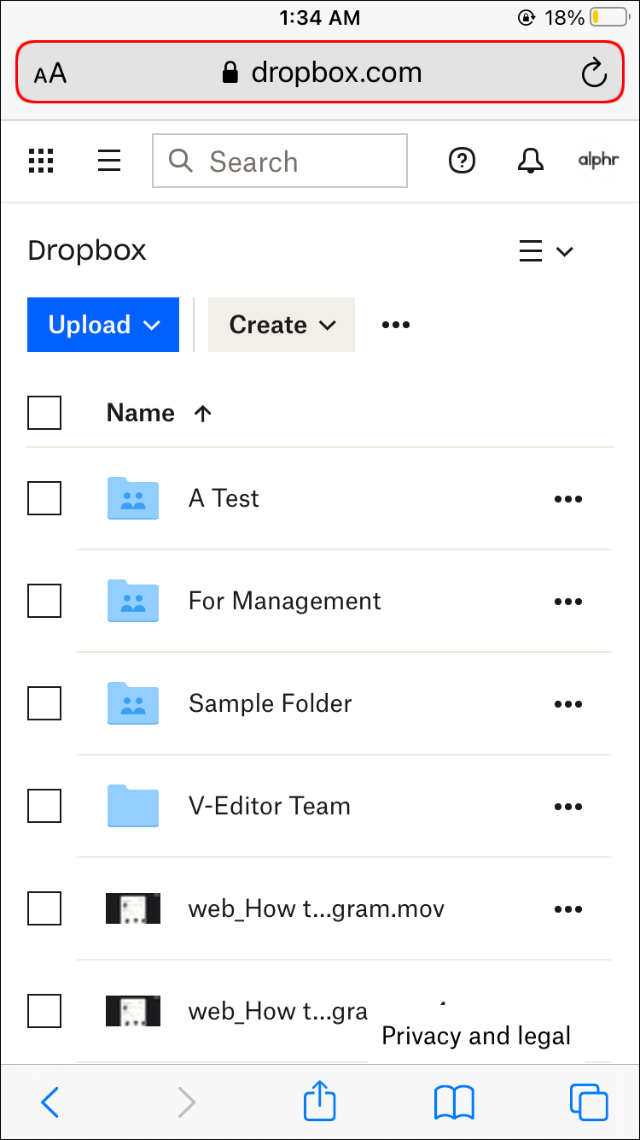Tap the Safari reload page icon
The image size is (640, 1140).
point(593,73)
